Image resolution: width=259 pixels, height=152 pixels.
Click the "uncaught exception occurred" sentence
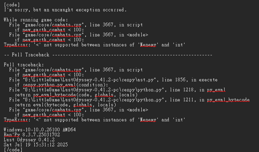tap(89, 10)
